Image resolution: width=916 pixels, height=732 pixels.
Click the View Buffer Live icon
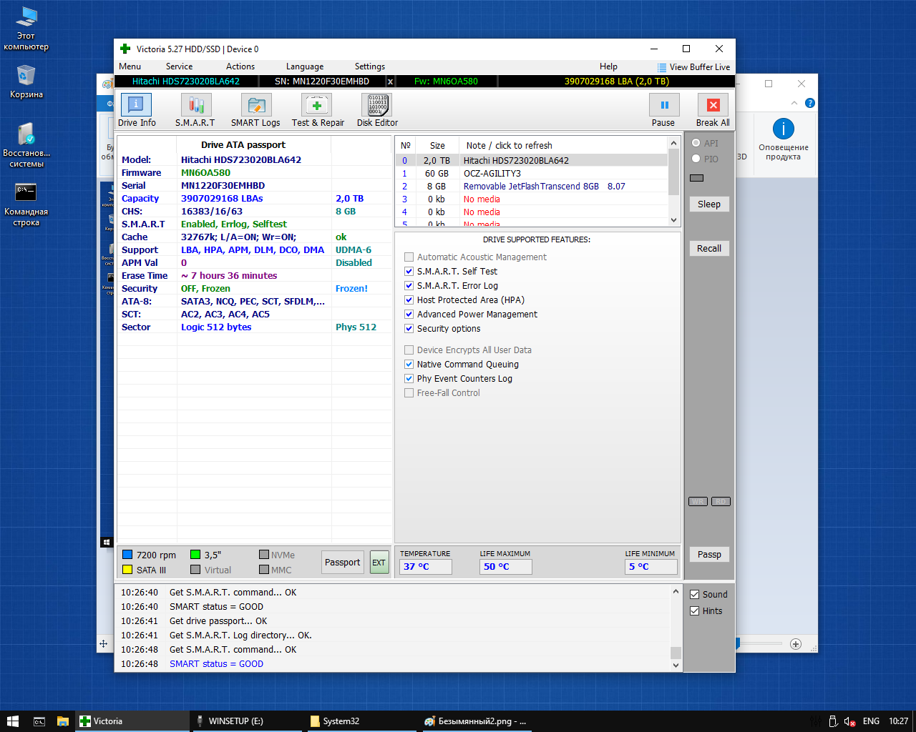point(662,67)
